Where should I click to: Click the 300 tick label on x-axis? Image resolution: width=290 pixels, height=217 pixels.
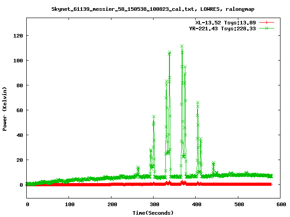pyautogui.click(x=153, y=205)
